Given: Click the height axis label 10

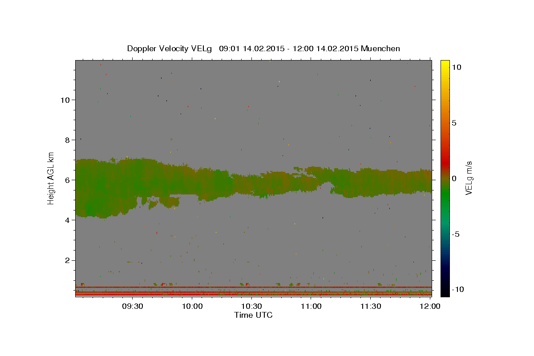Looking at the screenshot, I should (65, 100).
